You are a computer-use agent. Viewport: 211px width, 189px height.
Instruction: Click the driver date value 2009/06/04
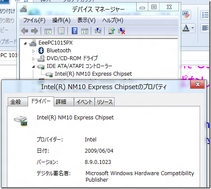[x=99, y=151]
